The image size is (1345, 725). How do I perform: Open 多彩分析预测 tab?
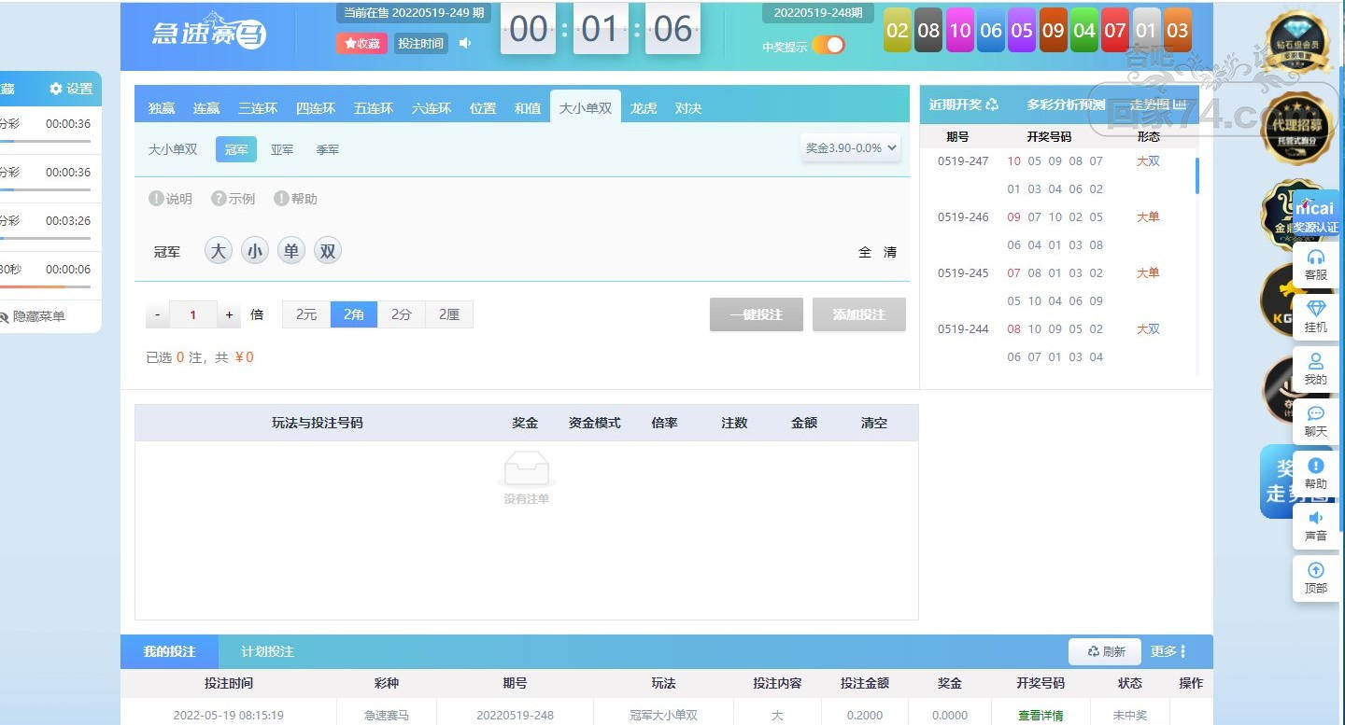[x=1066, y=105]
